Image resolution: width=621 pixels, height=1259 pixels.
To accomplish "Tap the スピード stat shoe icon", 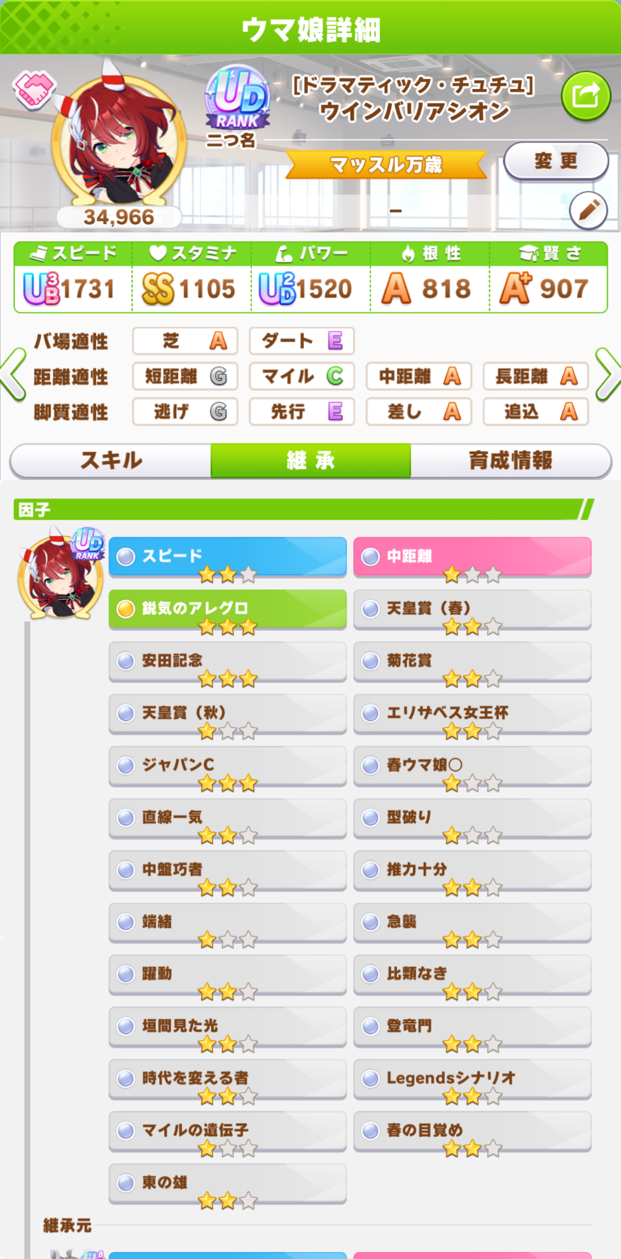I will pyautogui.click(x=38, y=254).
